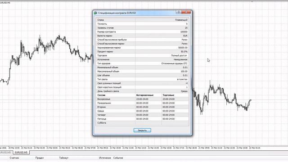Click the help question-mark button in dialog title bar
The image size is (288, 162).
click(x=179, y=12)
